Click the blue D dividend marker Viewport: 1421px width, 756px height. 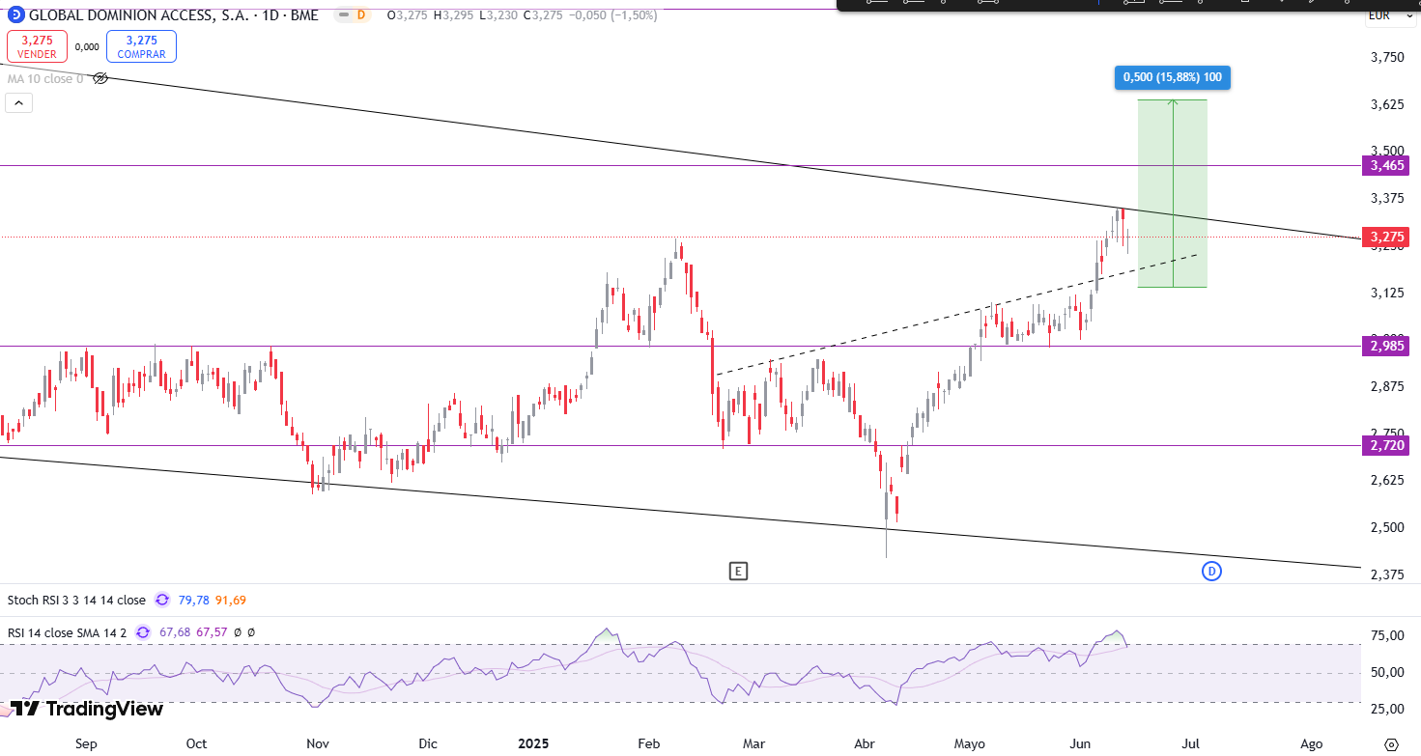click(x=1211, y=571)
